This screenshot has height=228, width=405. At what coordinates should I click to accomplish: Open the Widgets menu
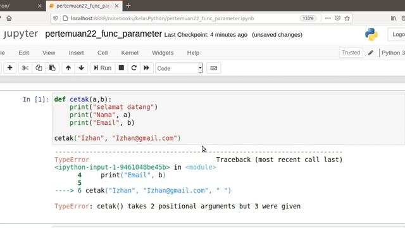click(x=163, y=53)
